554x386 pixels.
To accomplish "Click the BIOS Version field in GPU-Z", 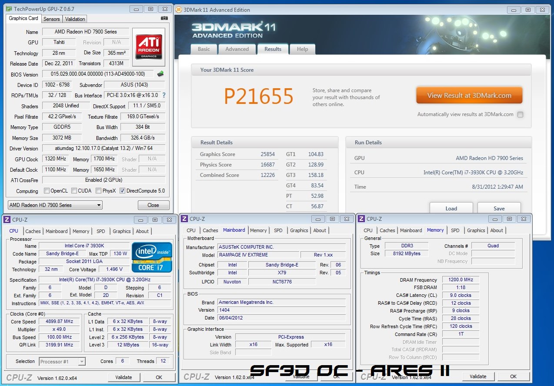I will 99,74.
